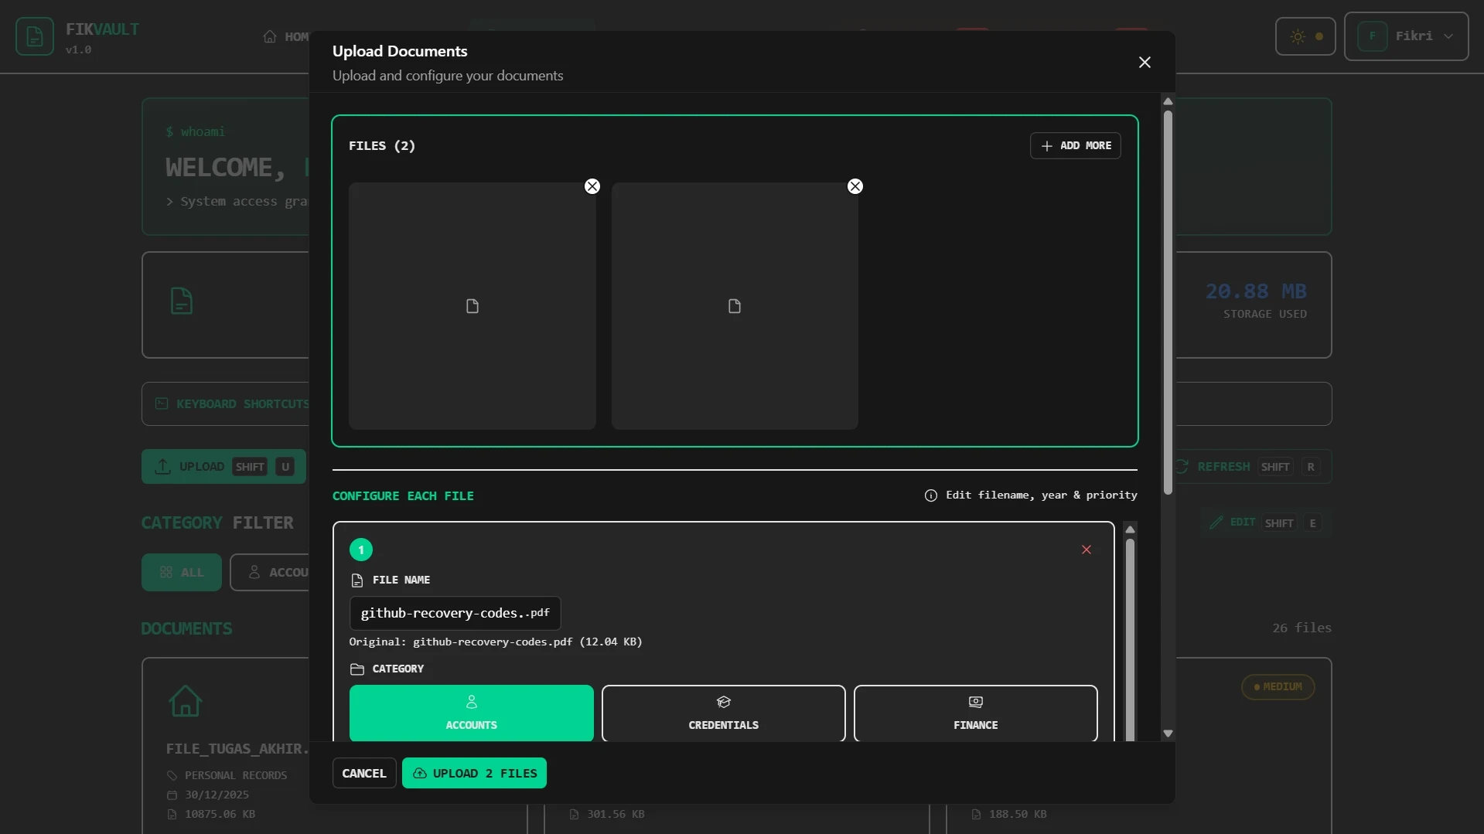Open the Fikri user dropdown
The height and width of the screenshot is (834, 1484).
click(x=1406, y=36)
